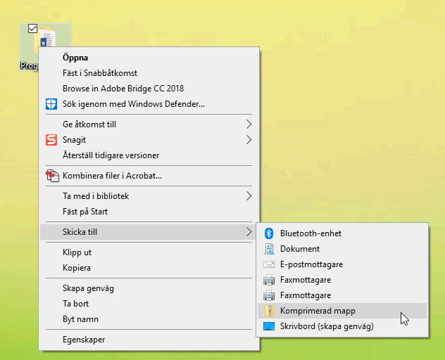The width and height of the screenshot is (445, 360).
Task: Click the Komprimerad mapp zip icon
Action: (268, 311)
